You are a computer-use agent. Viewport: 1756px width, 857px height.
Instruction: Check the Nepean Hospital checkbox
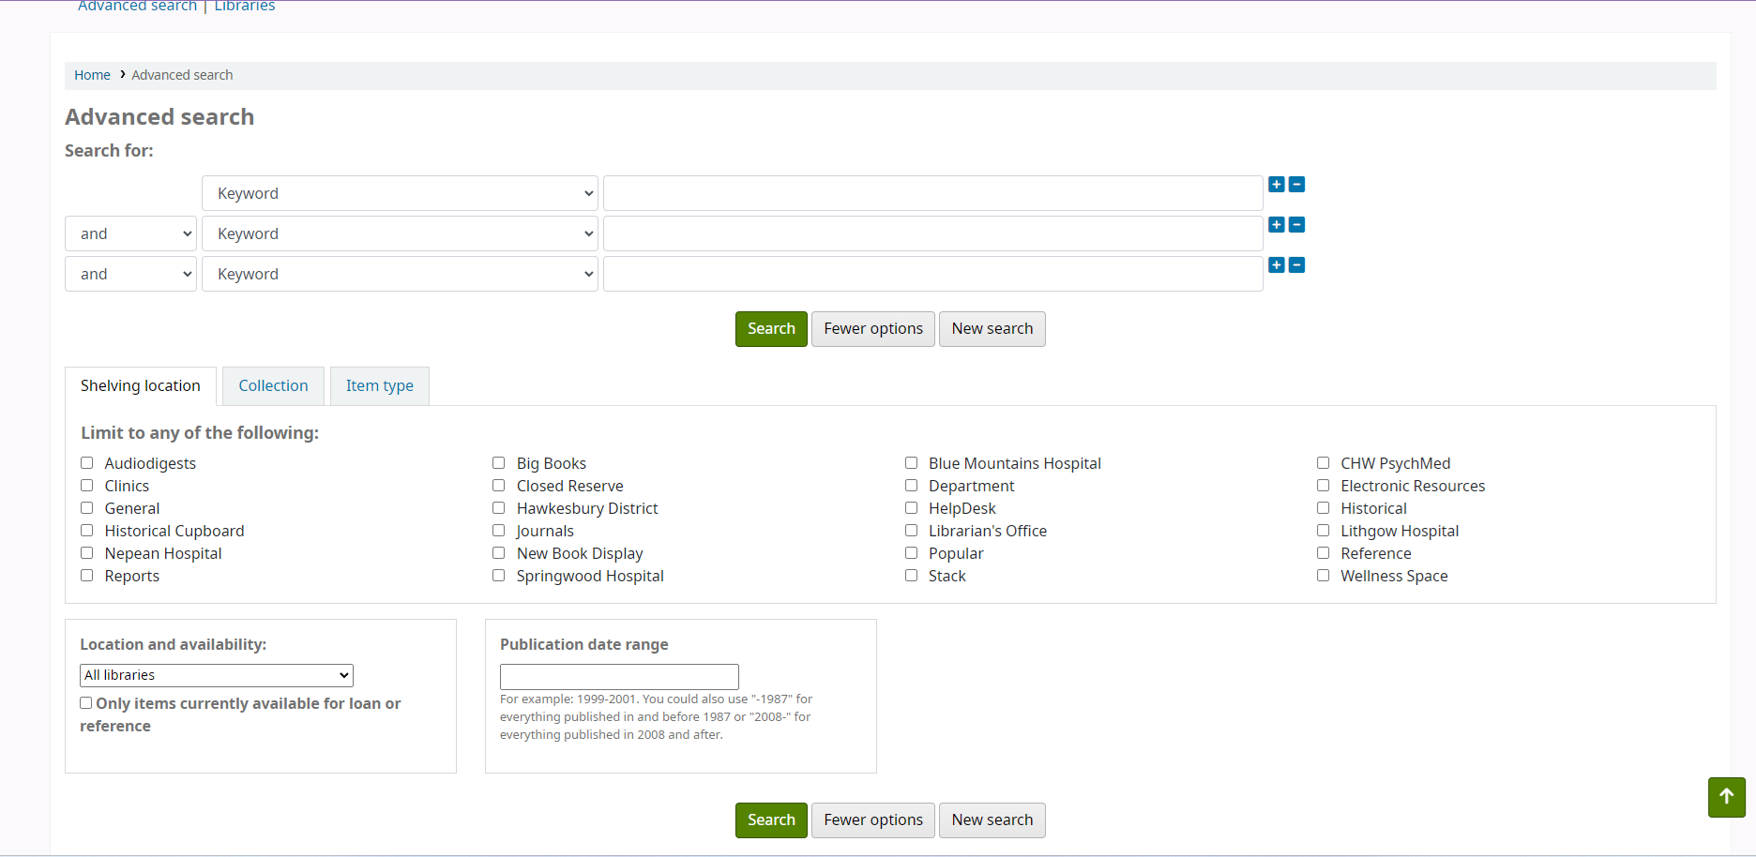(x=87, y=553)
